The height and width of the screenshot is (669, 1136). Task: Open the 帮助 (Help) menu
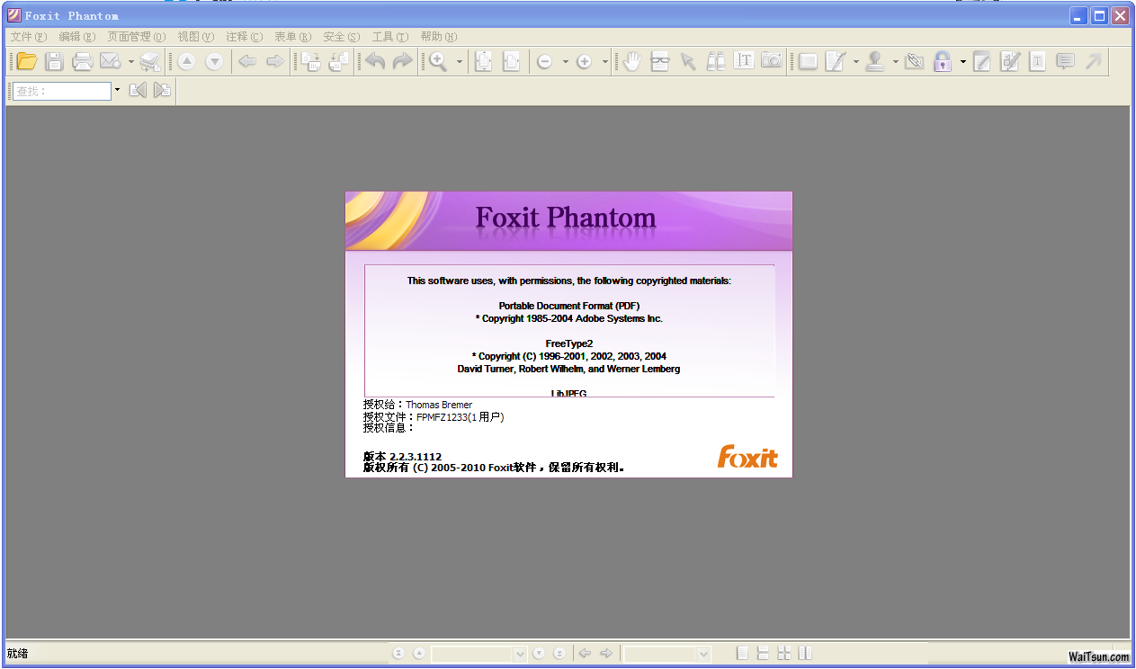coord(438,37)
